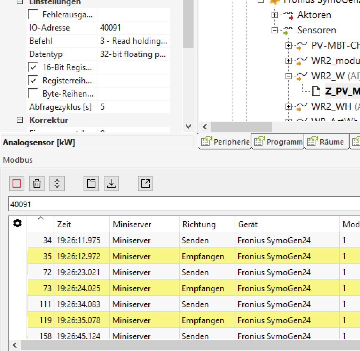Click the Modbus panel title

pos(18,160)
